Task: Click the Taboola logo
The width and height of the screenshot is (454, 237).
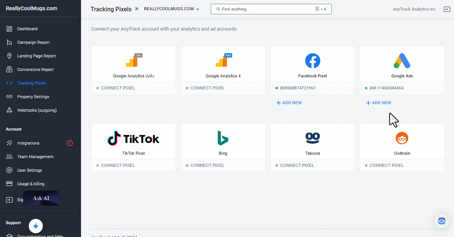Action: click(x=313, y=138)
